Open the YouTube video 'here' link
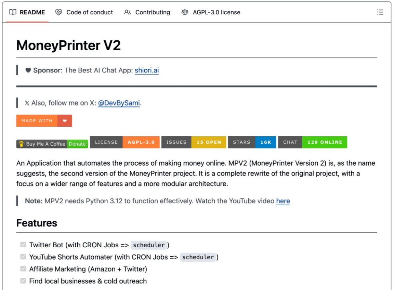The image size is (394, 290). [283, 201]
